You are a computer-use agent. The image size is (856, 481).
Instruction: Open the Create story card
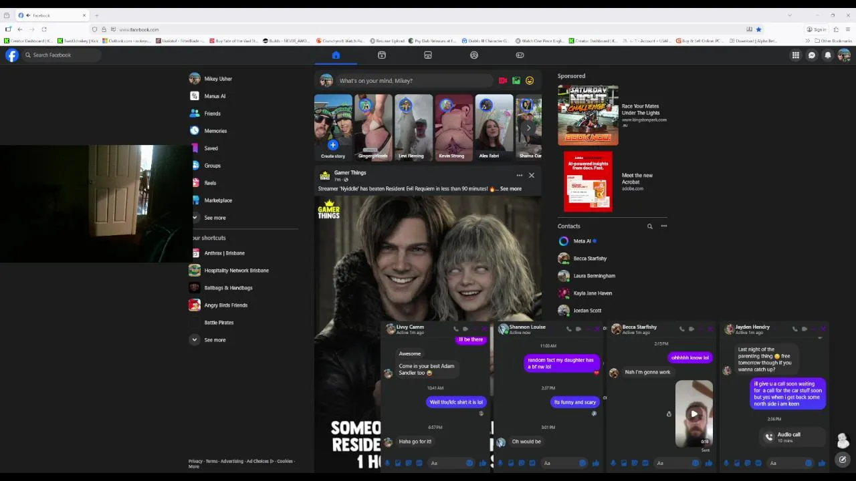click(x=333, y=128)
